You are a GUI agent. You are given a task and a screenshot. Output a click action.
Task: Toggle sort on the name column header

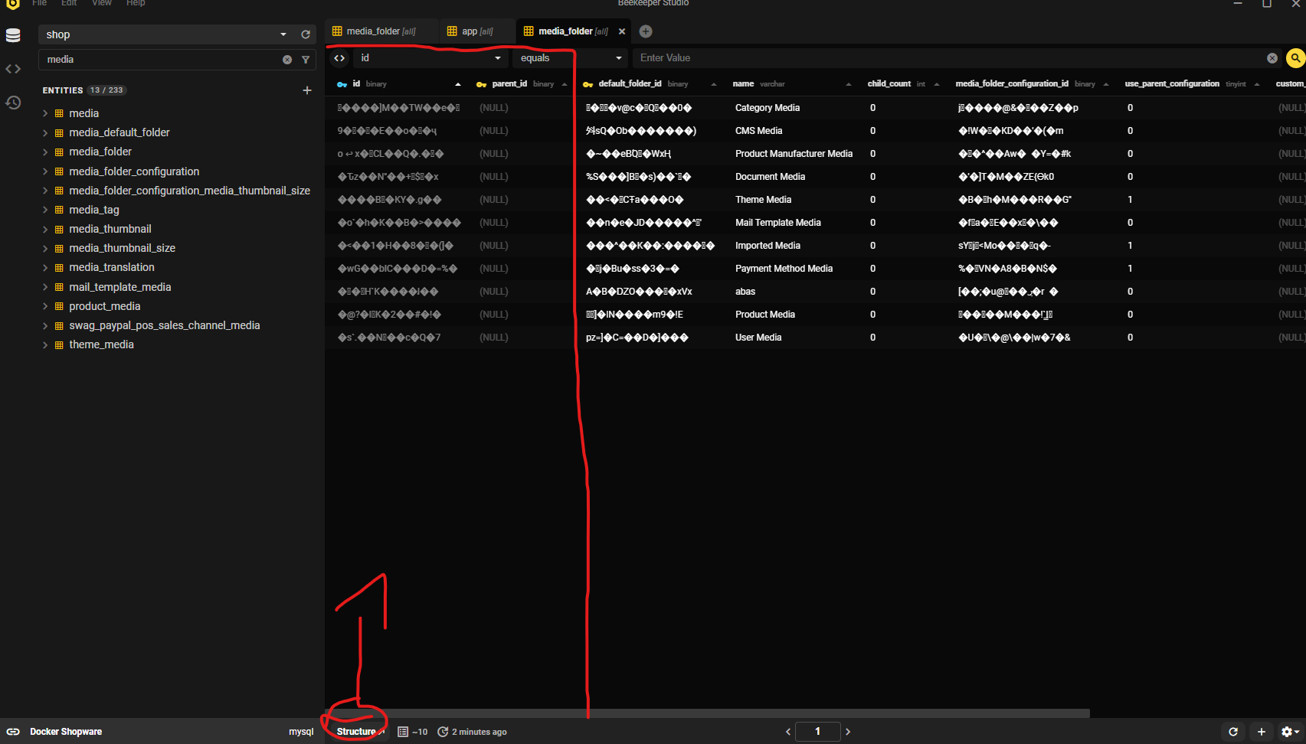point(847,84)
